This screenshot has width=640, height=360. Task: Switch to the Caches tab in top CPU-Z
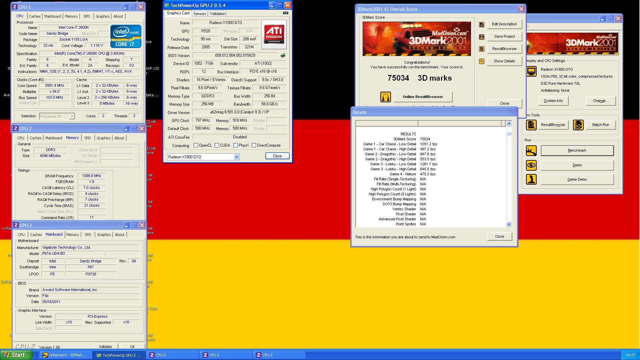pyautogui.click(x=34, y=16)
